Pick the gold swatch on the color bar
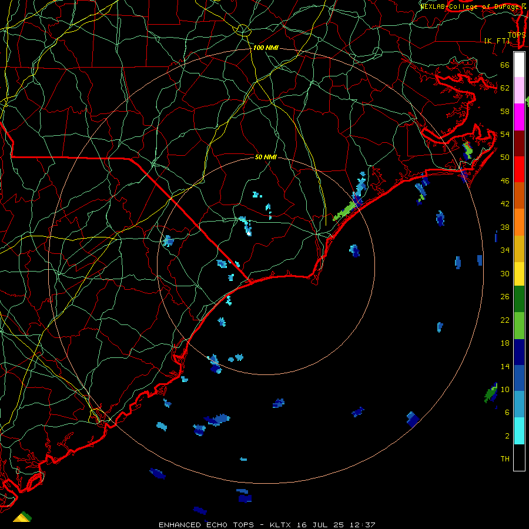 (x=519, y=249)
